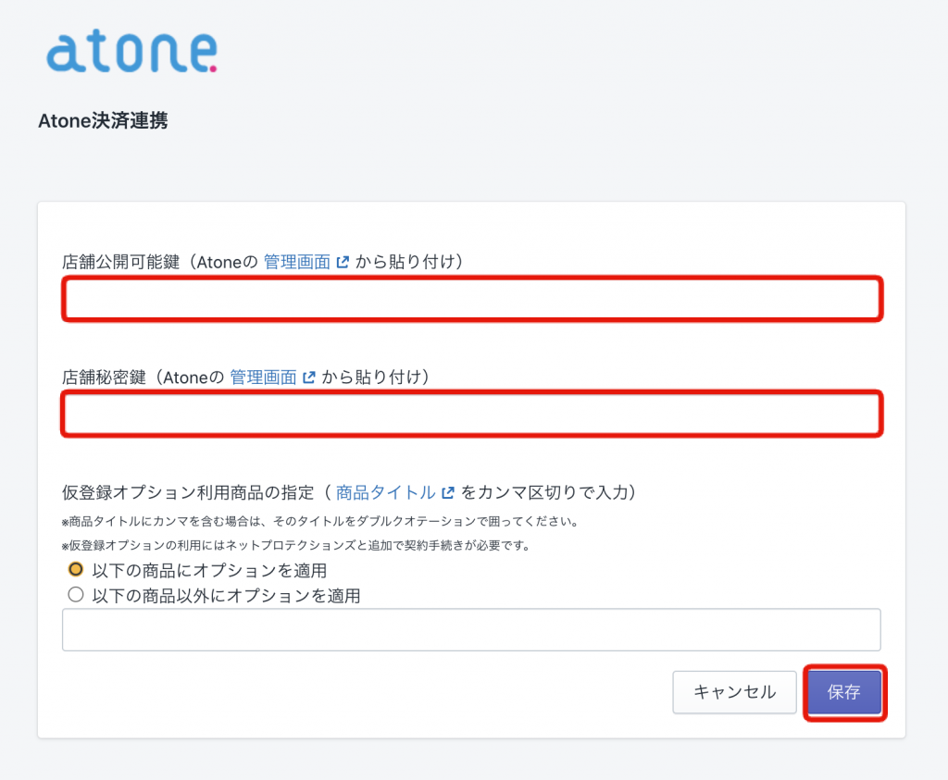This screenshot has width=948, height=780.
Task: Click external link icon next to 商品タイトル
Action: pos(448,492)
